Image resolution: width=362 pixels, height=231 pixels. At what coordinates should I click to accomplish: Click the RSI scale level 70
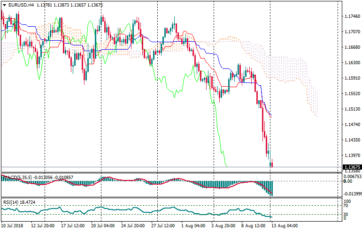[x=346, y=205]
